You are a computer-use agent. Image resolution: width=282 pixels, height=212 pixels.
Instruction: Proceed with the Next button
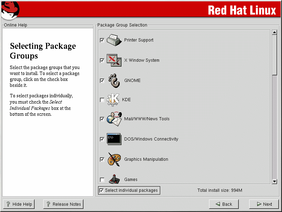point(264,204)
